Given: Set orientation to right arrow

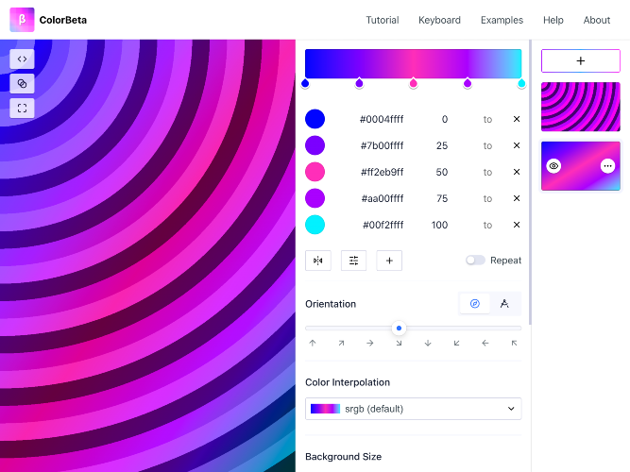Looking at the screenshot, I should click(370, 343).
